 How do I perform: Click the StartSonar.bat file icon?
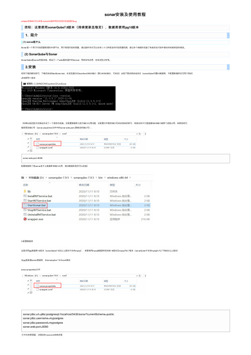coord(25,205)
